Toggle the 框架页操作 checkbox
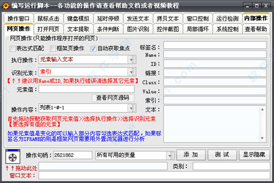Viewport: 274px width, 183px height. [x=53, y=48]
